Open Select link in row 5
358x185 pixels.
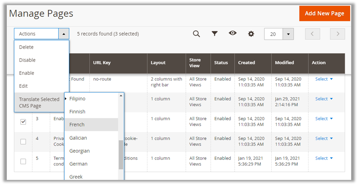pos(324,158)
